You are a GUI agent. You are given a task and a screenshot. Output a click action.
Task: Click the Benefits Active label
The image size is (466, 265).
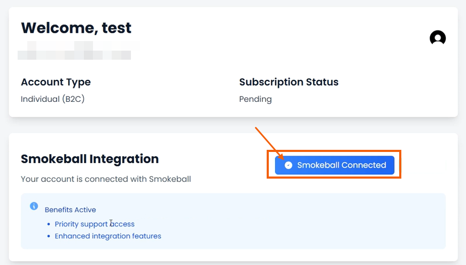71,210
